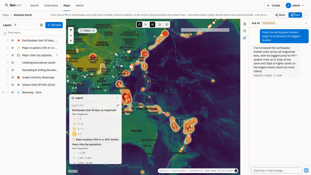Open the Filters dropdown on map

pos(87,31)
